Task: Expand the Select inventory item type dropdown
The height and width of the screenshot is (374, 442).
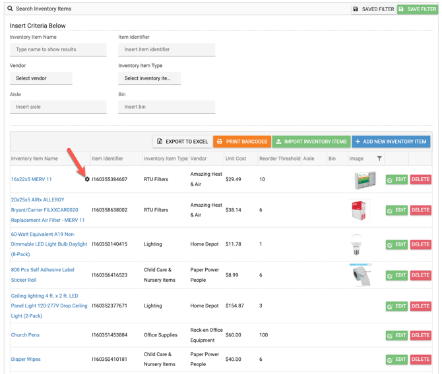Action: coord(149,78)
